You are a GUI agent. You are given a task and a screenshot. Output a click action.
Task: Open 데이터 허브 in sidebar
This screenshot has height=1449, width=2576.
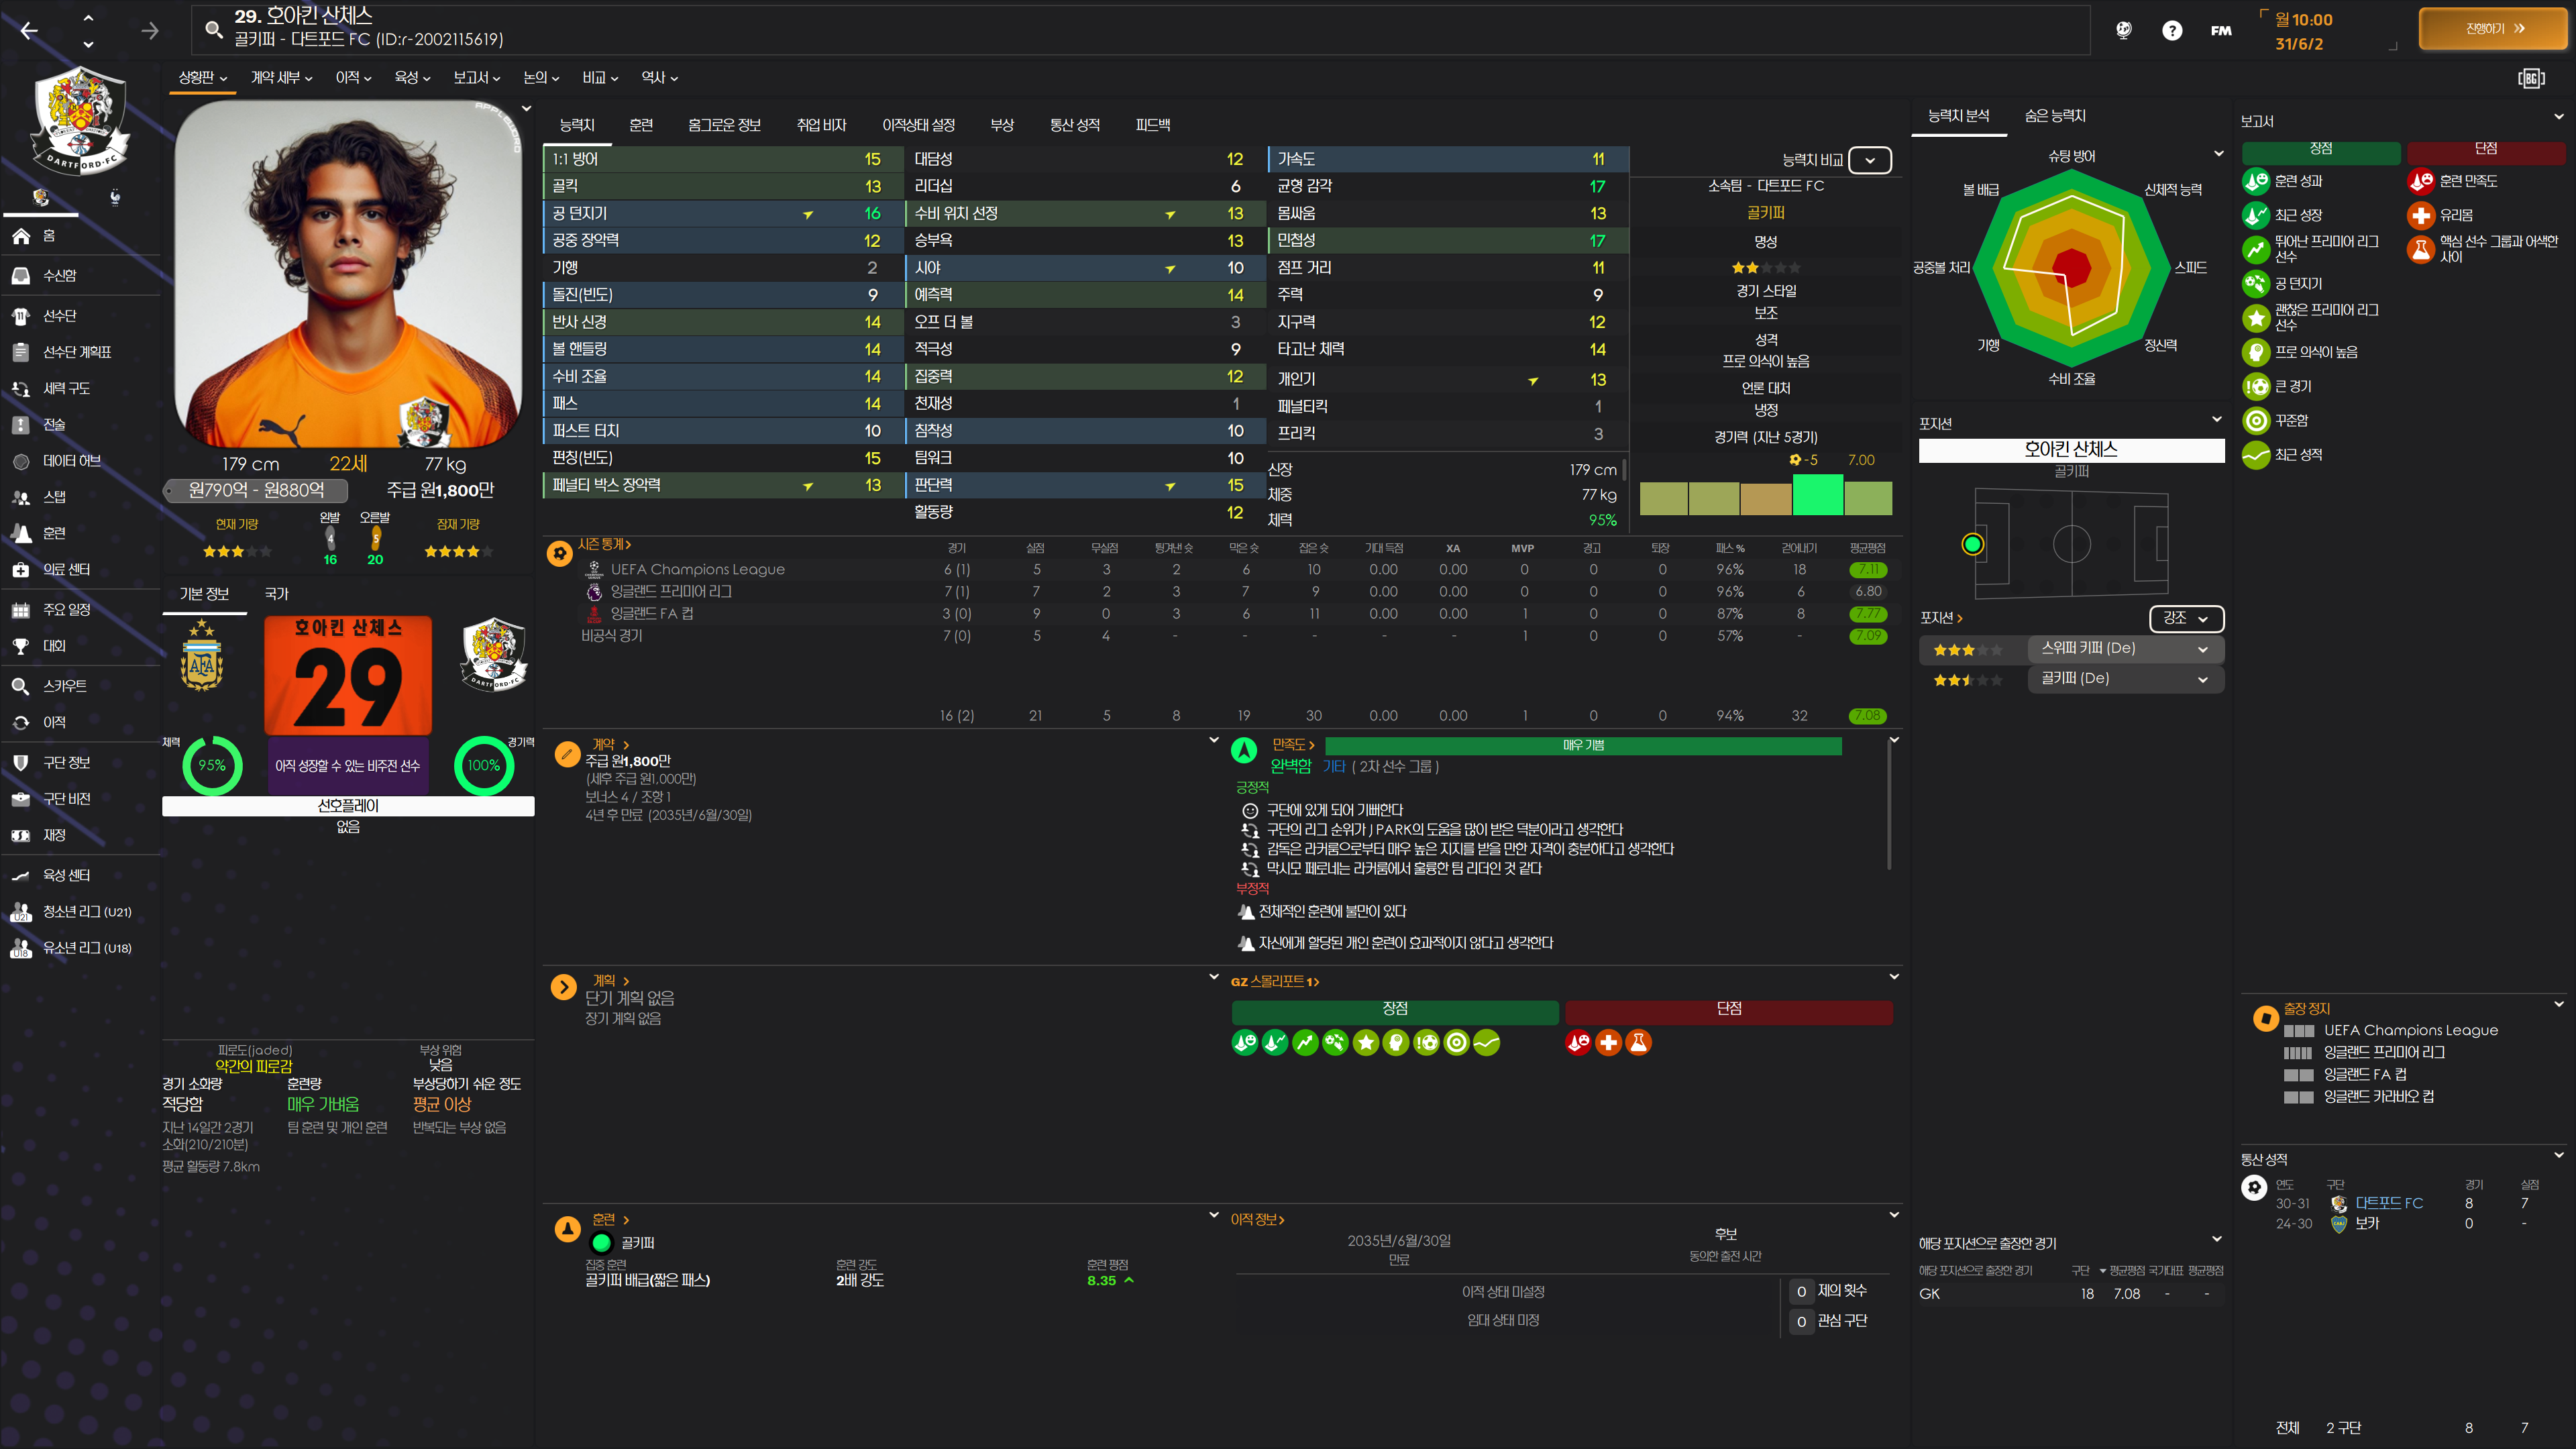point(80,461)
